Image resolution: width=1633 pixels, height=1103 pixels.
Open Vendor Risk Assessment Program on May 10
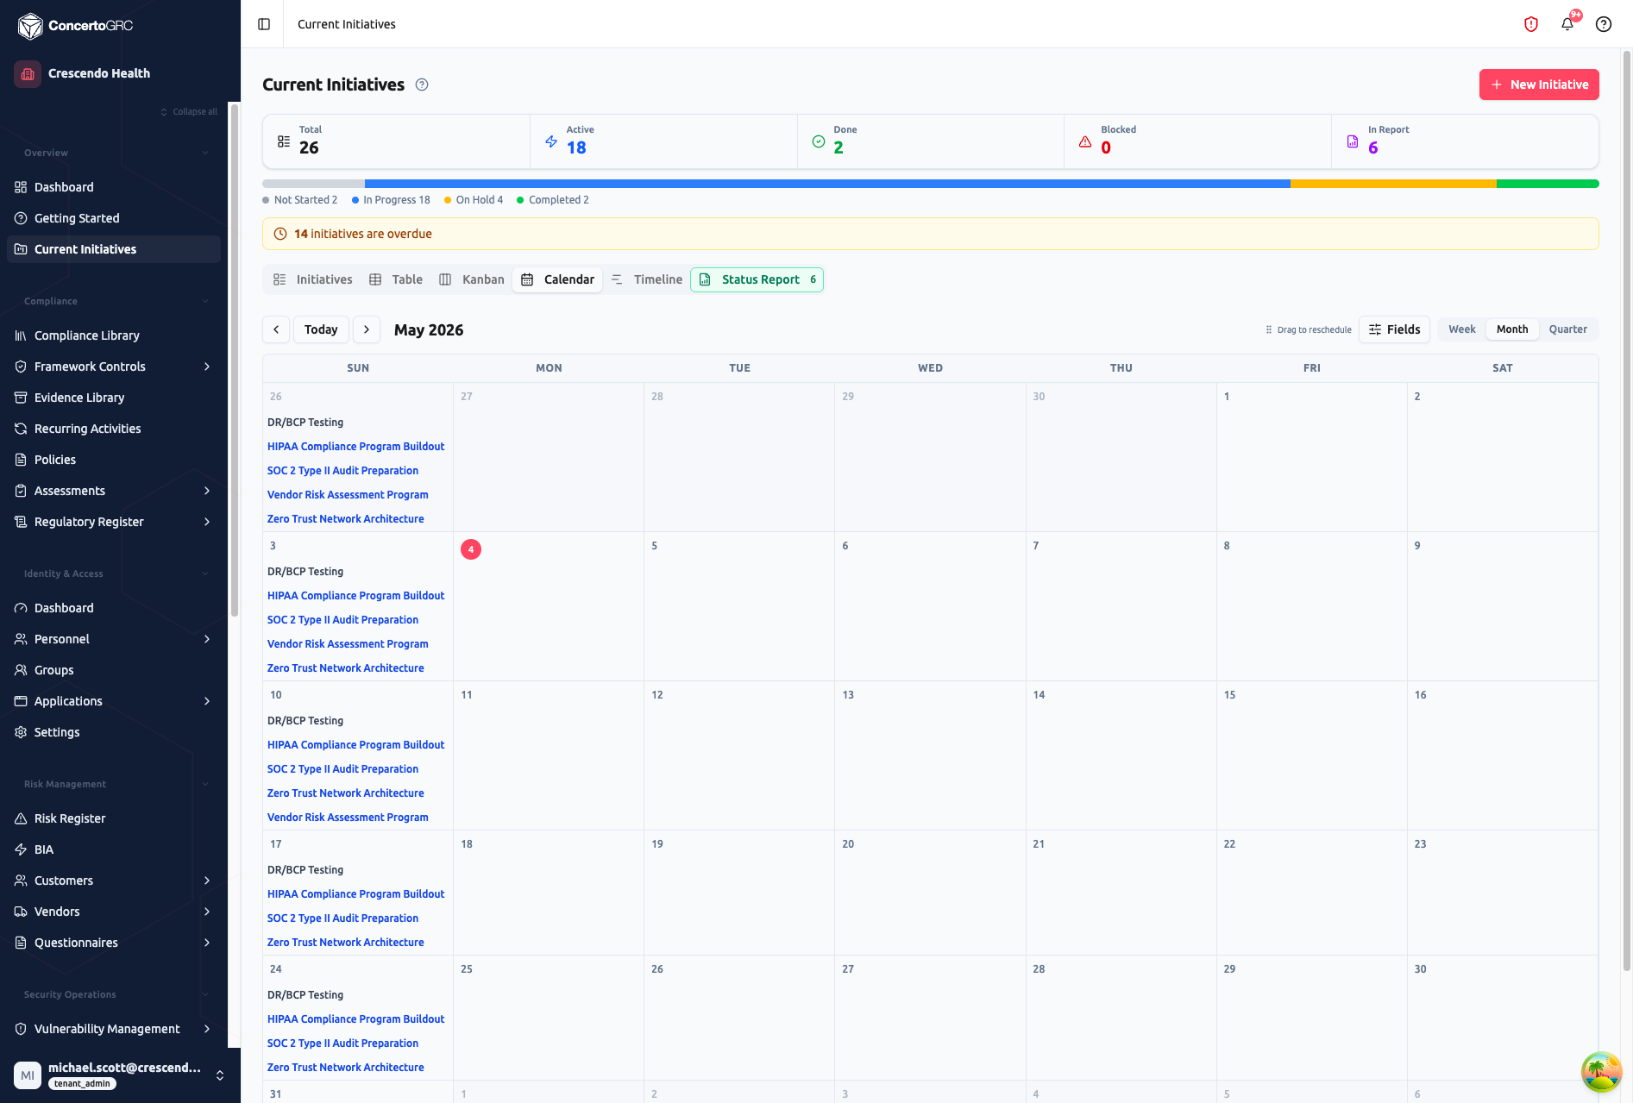pos(348,818)
